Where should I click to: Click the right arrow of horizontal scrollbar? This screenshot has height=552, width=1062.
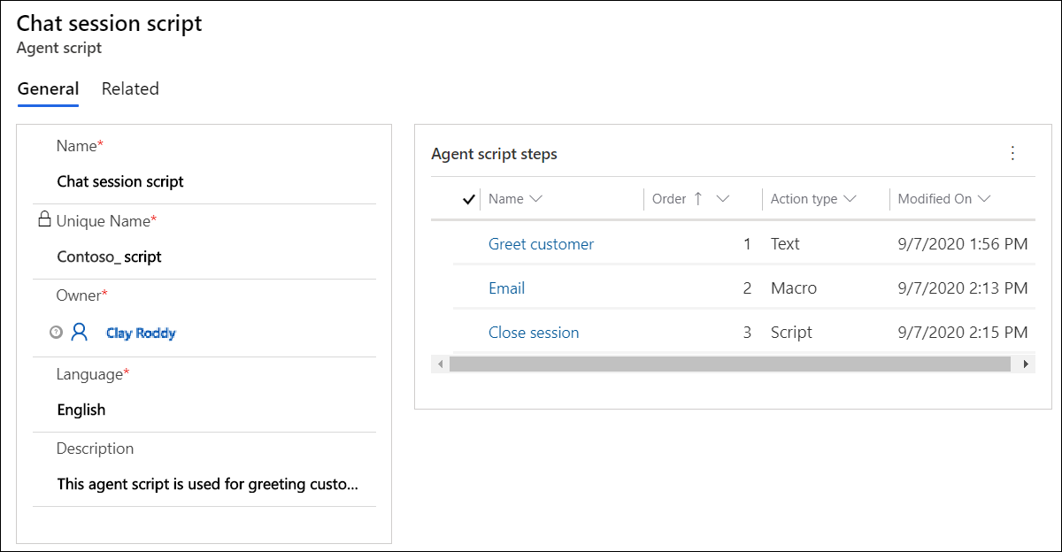[1026, 364]
